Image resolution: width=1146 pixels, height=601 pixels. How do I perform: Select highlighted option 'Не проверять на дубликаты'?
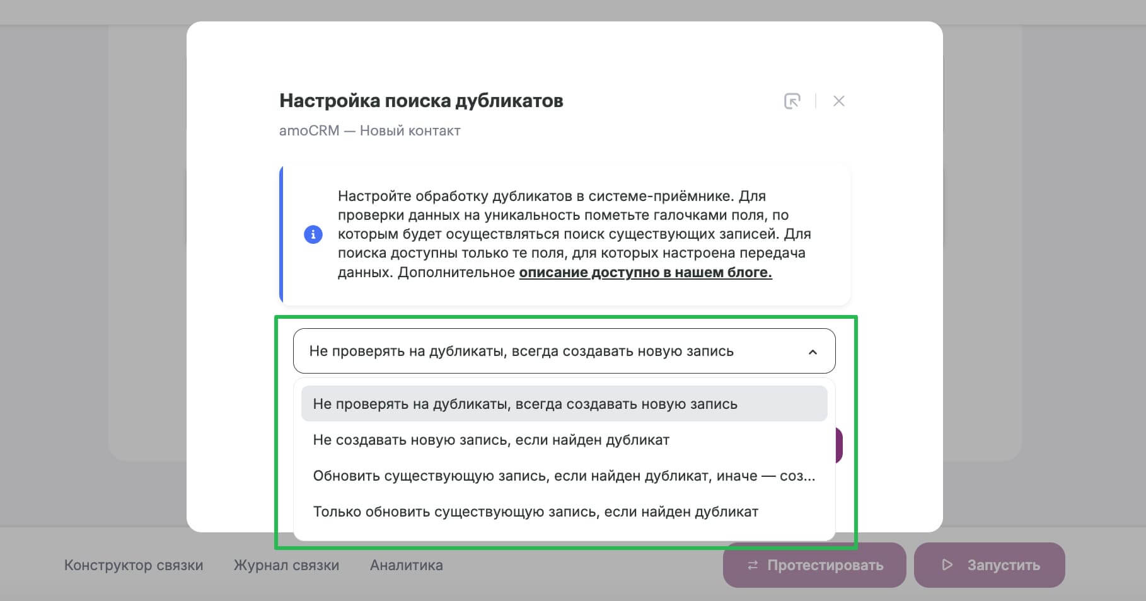pyautogui.click(x=564, y=404)
